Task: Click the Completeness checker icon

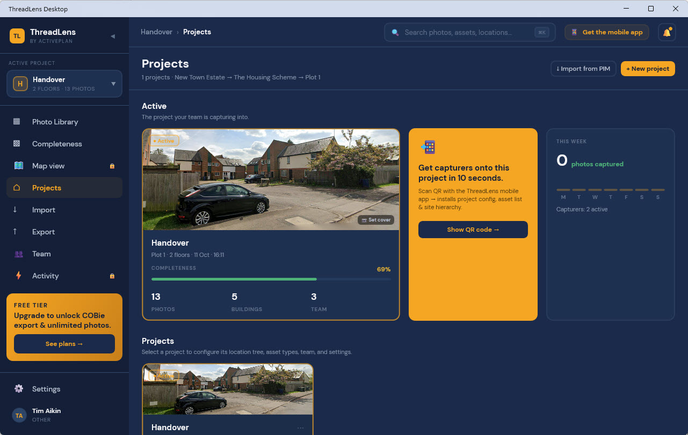Action: [x=17, y=144]
